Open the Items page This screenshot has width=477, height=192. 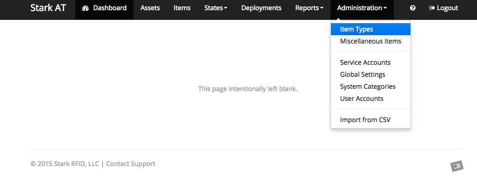click(x=182, y=8)
